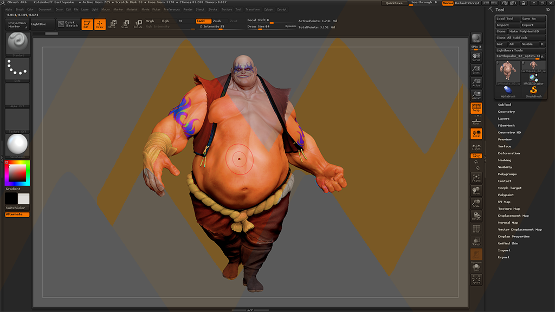Expand the UV Map section

coord(504,202)
